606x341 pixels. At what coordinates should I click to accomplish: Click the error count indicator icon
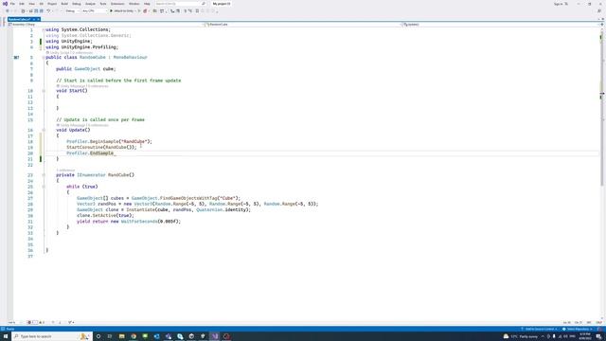pyautogui.click(x=29, y=322)
